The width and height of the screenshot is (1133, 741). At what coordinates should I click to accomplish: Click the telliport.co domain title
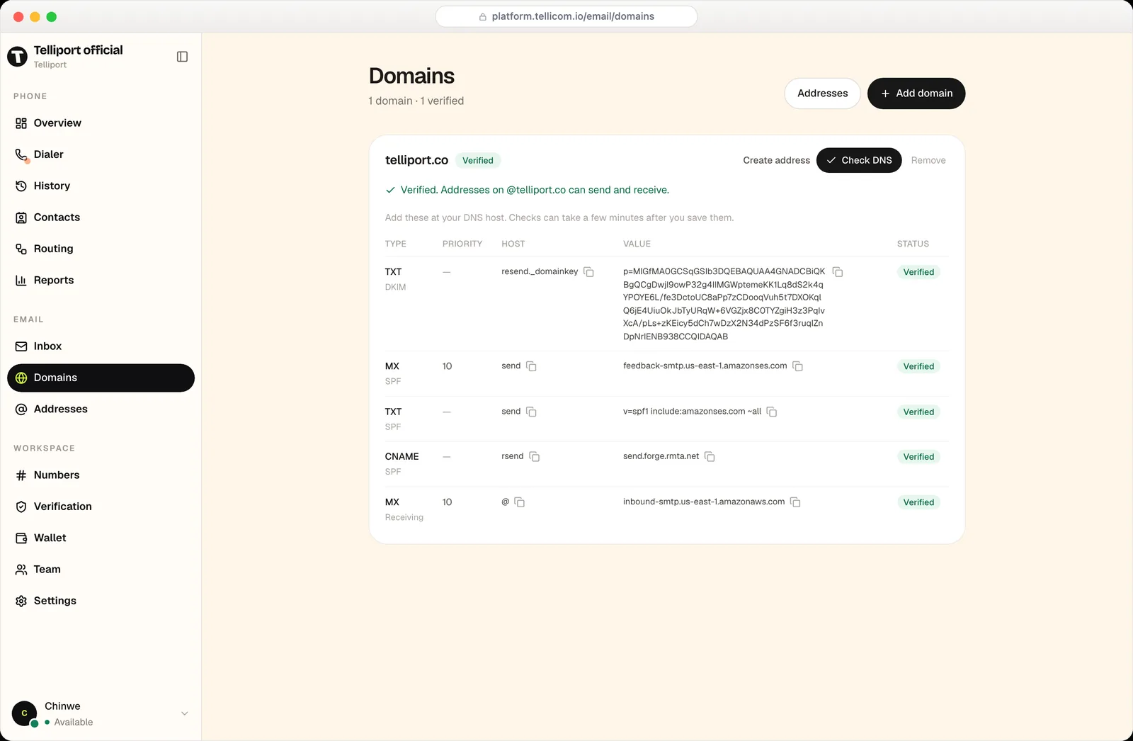(x=416, y=160)
